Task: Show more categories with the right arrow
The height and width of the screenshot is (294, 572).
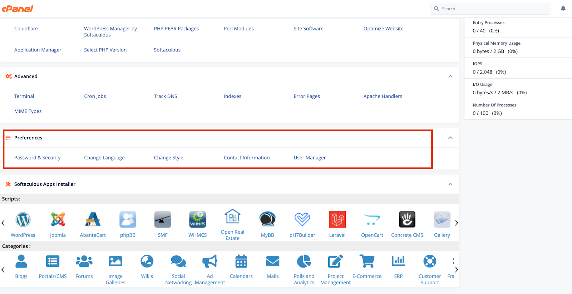Action: pyautogui.click(x=456, y=269)
